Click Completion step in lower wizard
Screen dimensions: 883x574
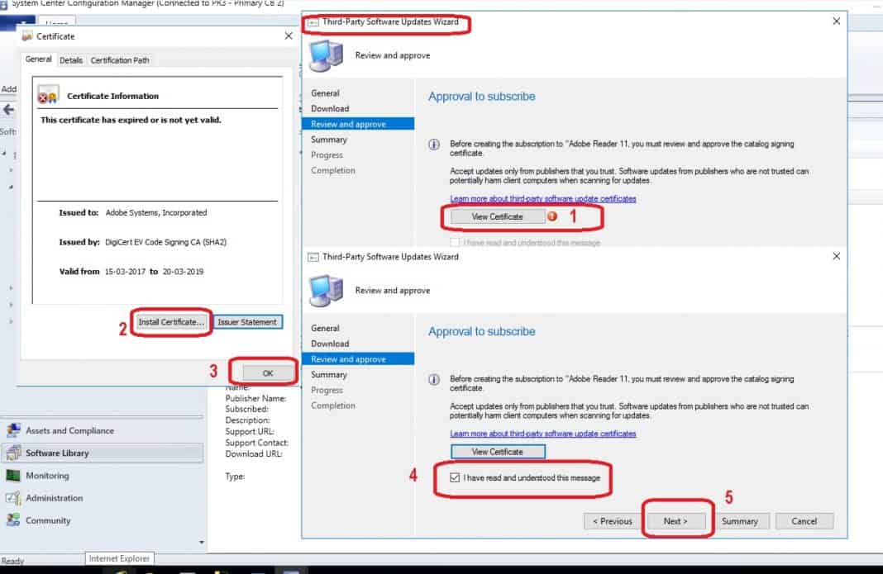(333, 406)
